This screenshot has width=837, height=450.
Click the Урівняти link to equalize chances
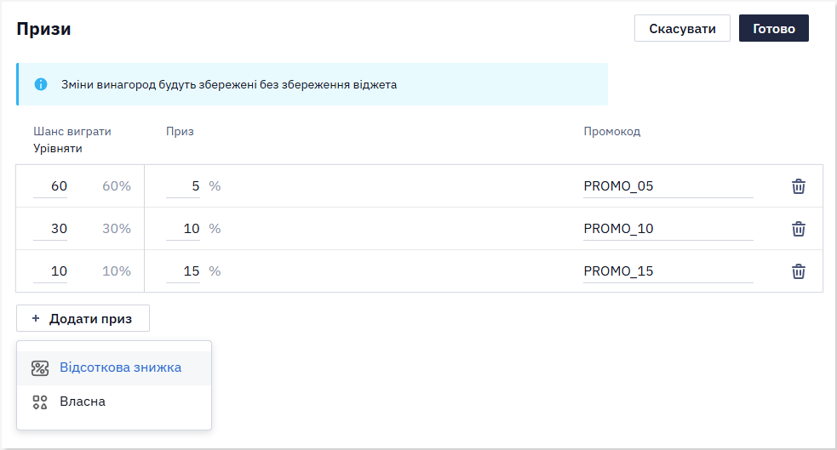point(58,148)
